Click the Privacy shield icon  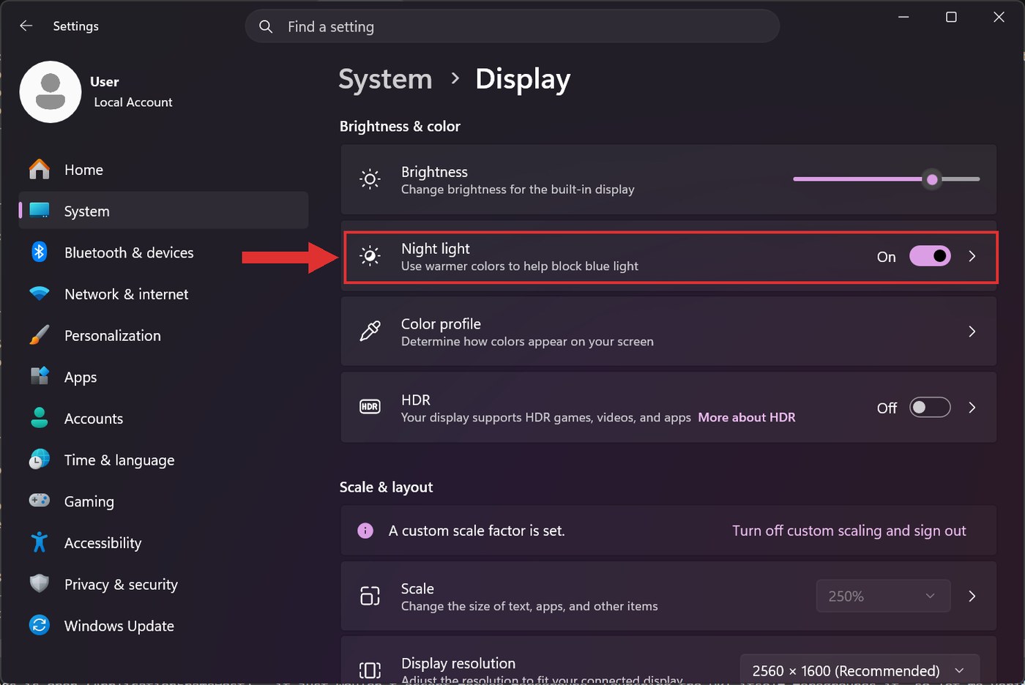click(40, 584)
